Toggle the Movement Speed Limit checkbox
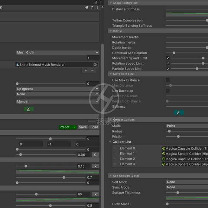Image resolution: width=208 pixels, height=208 pixels. pos(168,58)
